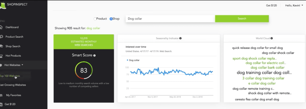306x109 pixels.
Task: Click the Hot Products cart icon
Action: coord(1,56)
